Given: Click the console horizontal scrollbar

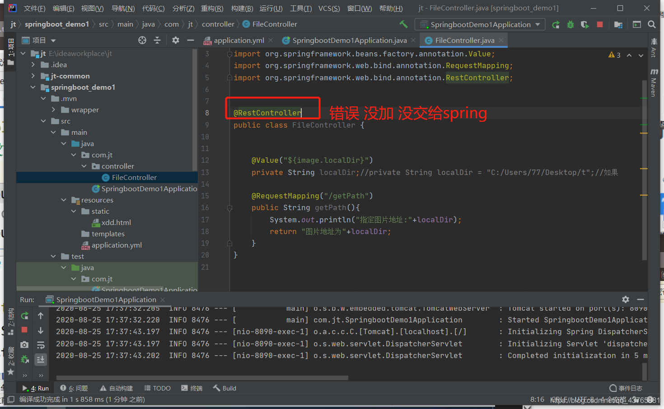Looking at the screenshot, I should coord(202,378).
